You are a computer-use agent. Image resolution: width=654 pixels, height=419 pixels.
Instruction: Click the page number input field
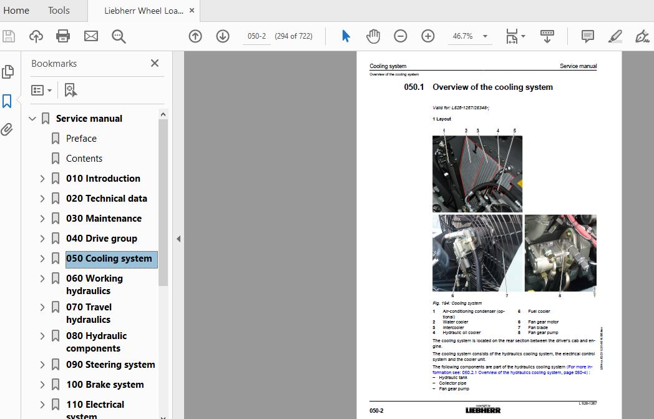[256, 36]
